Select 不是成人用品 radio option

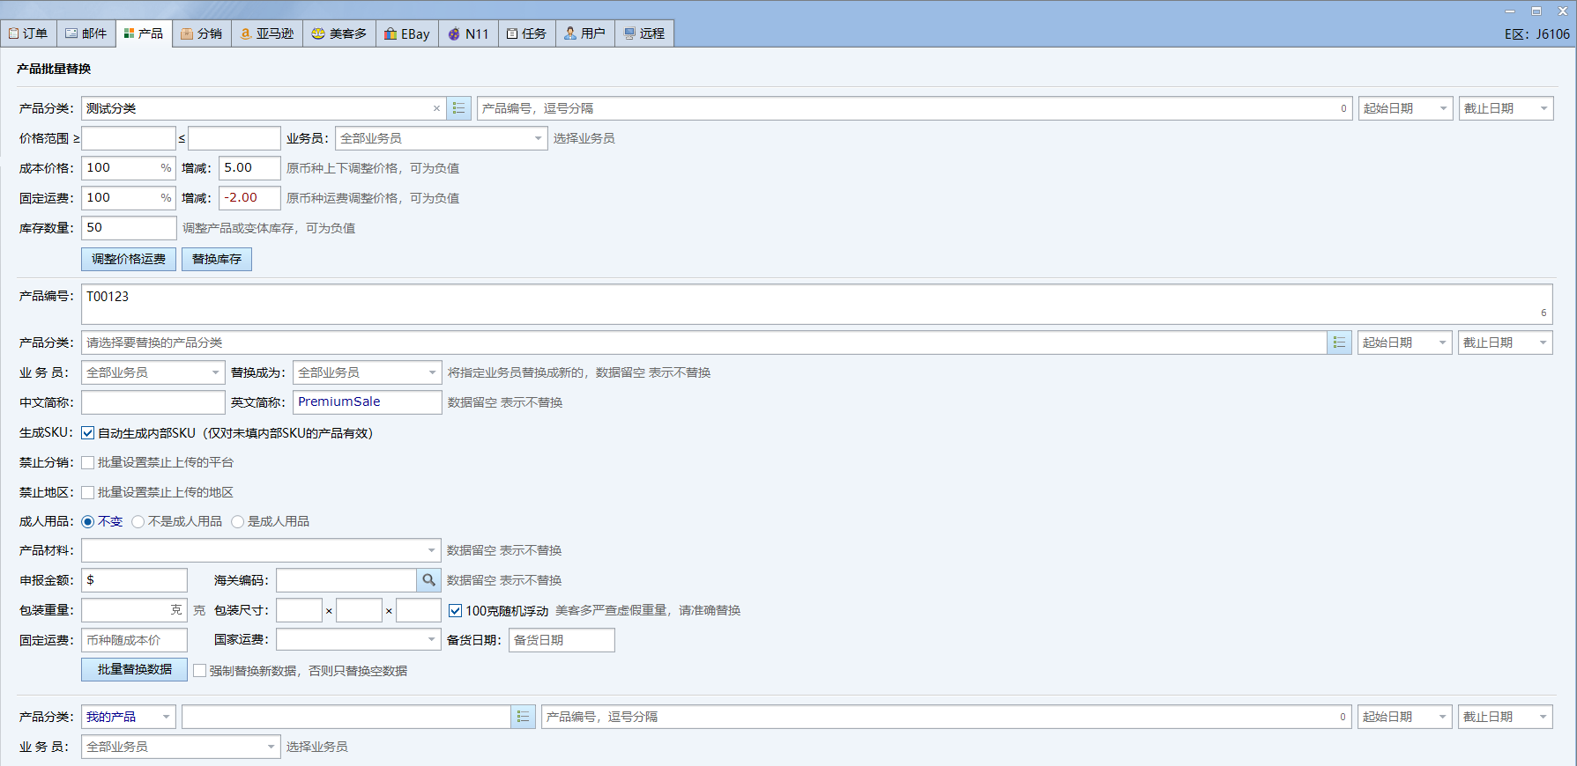click(x=138, y=521)
